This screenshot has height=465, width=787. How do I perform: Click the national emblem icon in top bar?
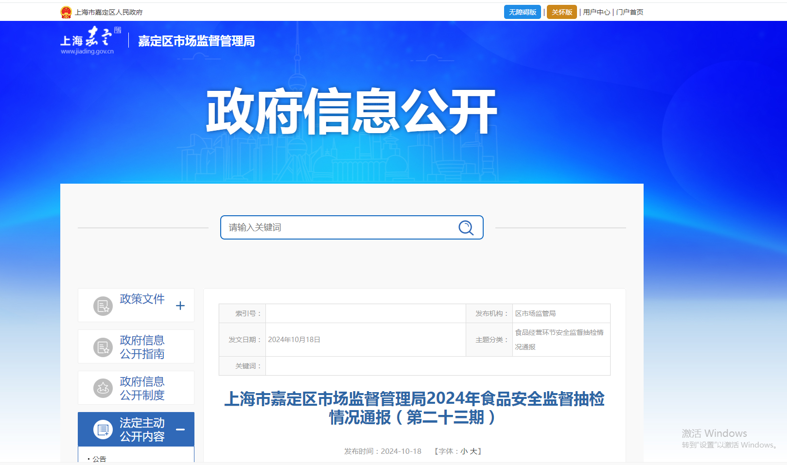[66, 12]
